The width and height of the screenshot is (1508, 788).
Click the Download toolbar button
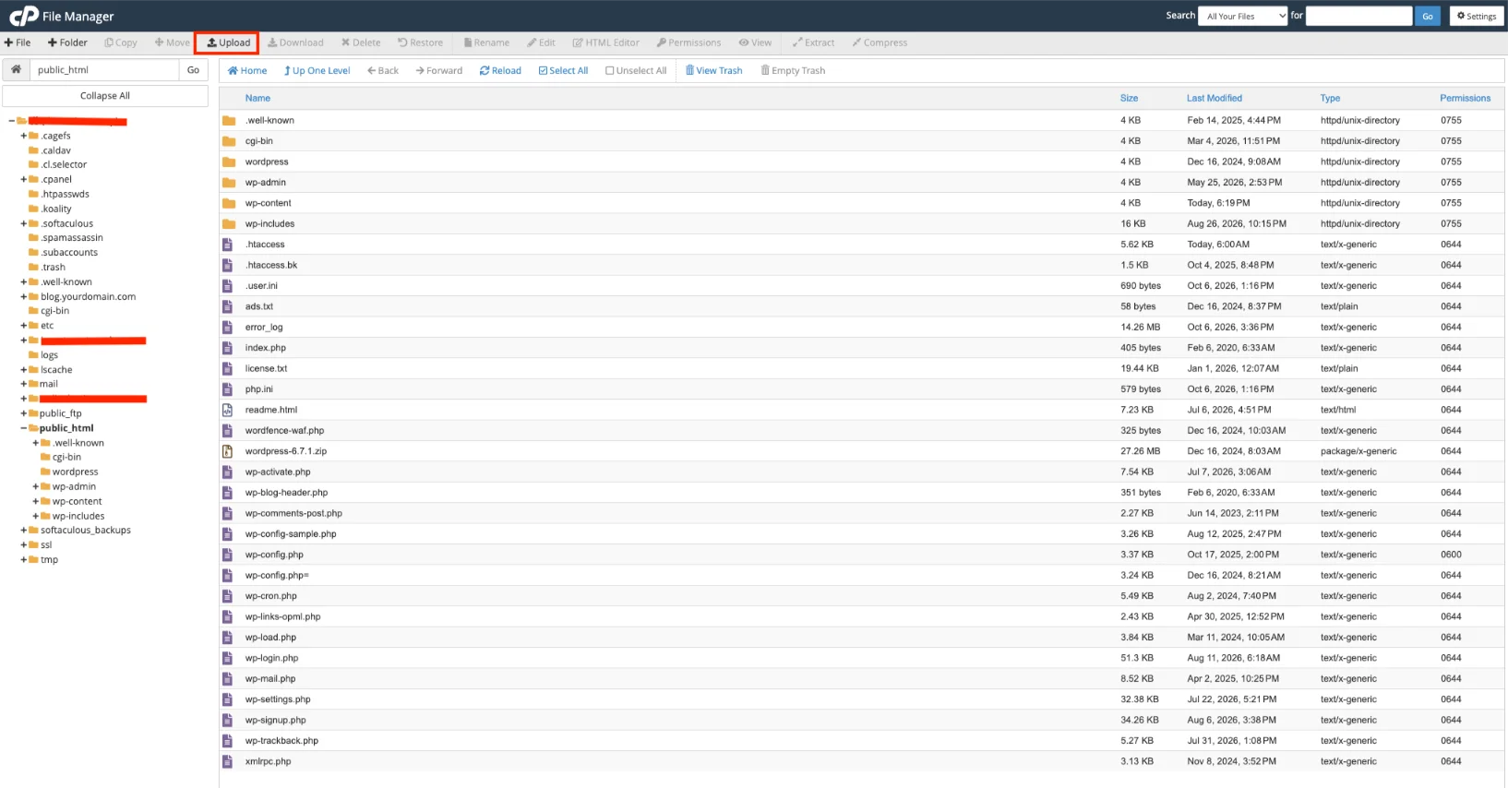pos(295,42)
